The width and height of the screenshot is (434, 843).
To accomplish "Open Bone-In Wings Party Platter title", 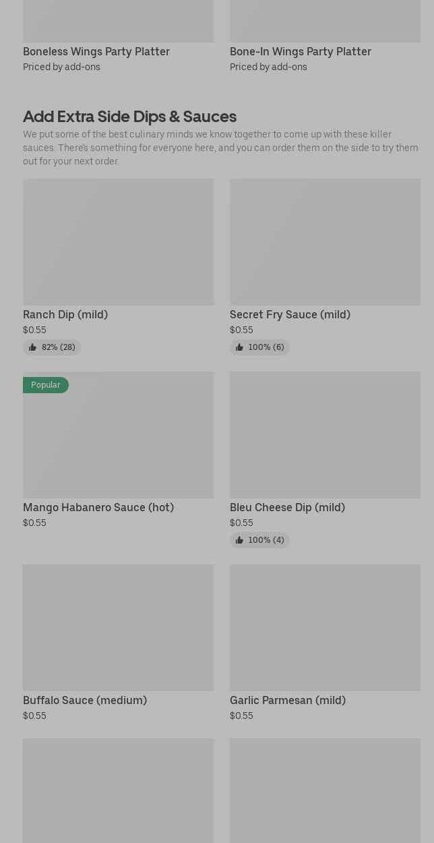I will [301, 51].
